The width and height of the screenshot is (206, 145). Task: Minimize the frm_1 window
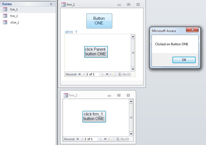pyautogui.click(x=119, y=5)
